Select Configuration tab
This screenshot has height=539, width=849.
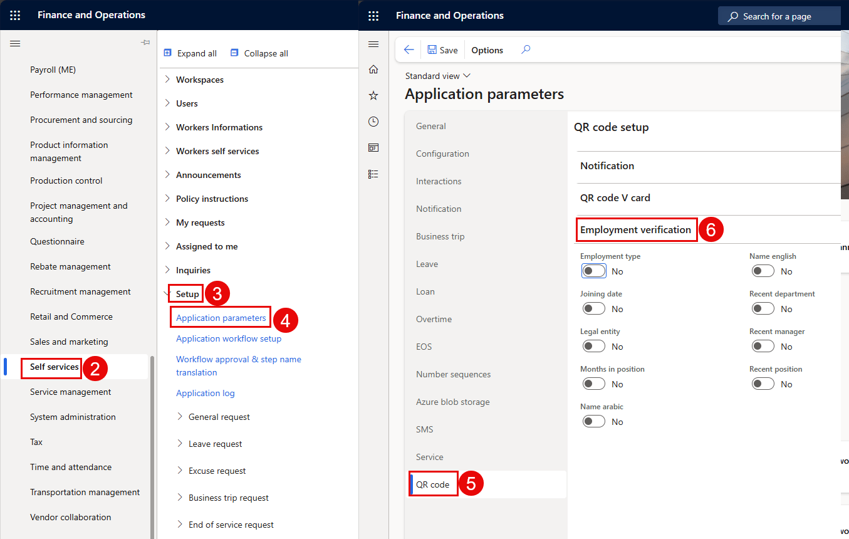tap(442, 154)
